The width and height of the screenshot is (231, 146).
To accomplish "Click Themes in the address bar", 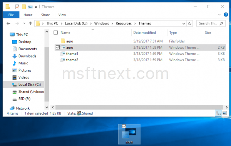I will (145, 23).
